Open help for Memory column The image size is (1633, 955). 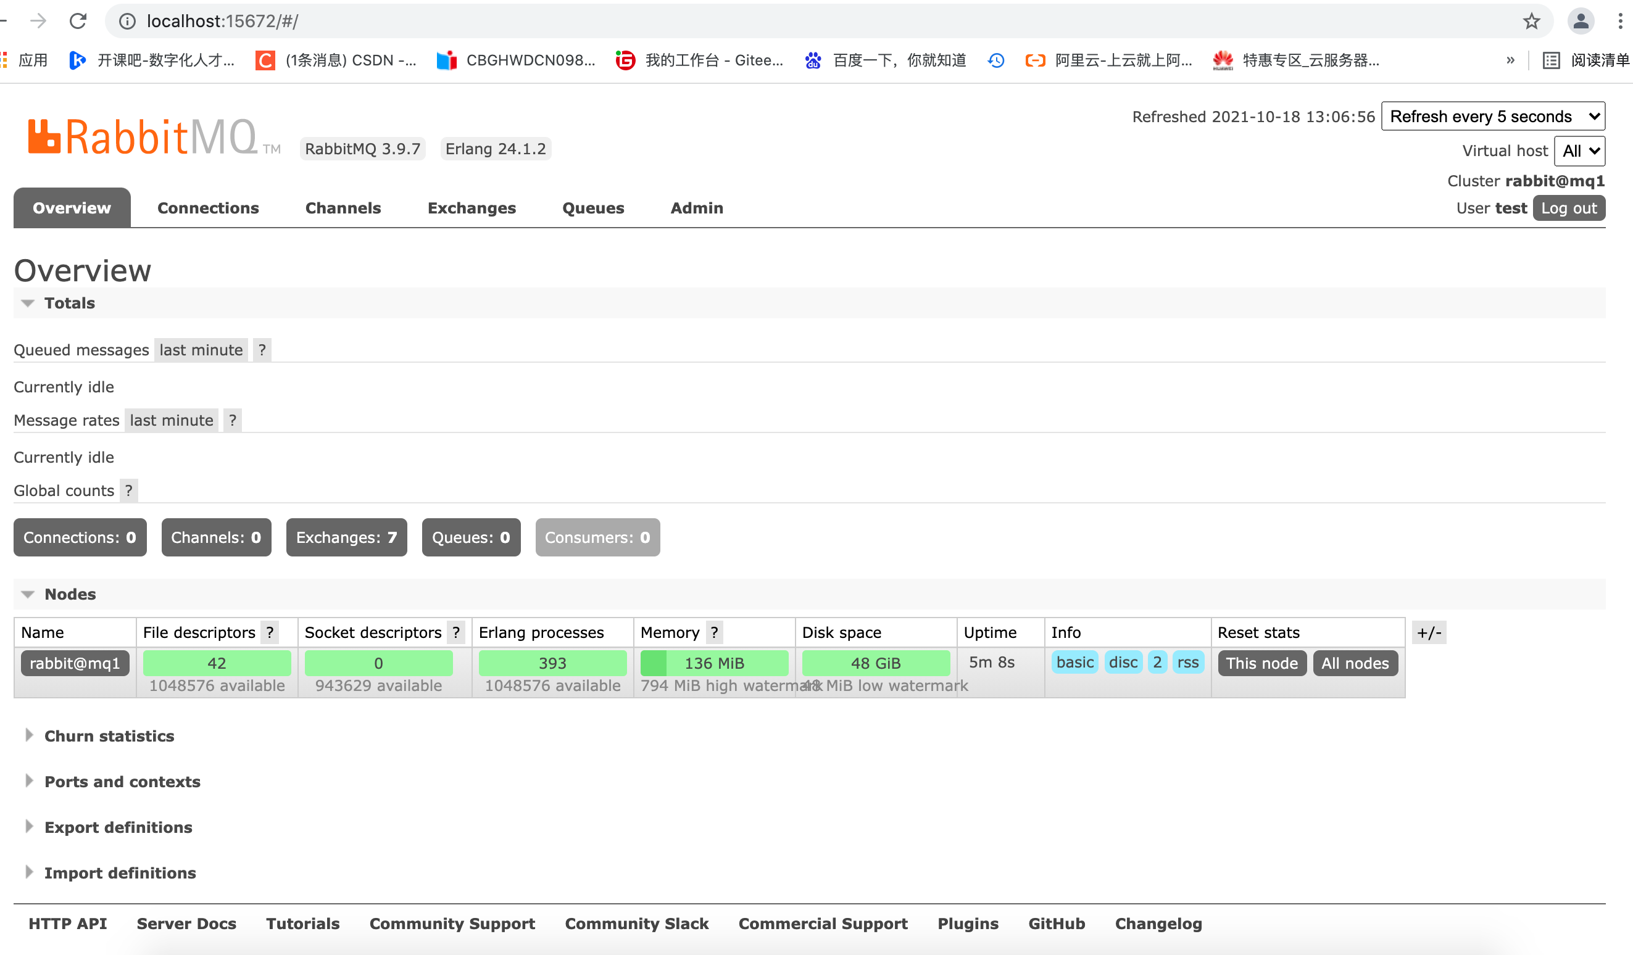(x=714, y=632)
